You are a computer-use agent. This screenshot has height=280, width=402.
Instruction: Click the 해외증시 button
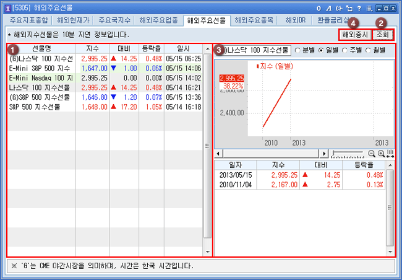tap(355, 35)
